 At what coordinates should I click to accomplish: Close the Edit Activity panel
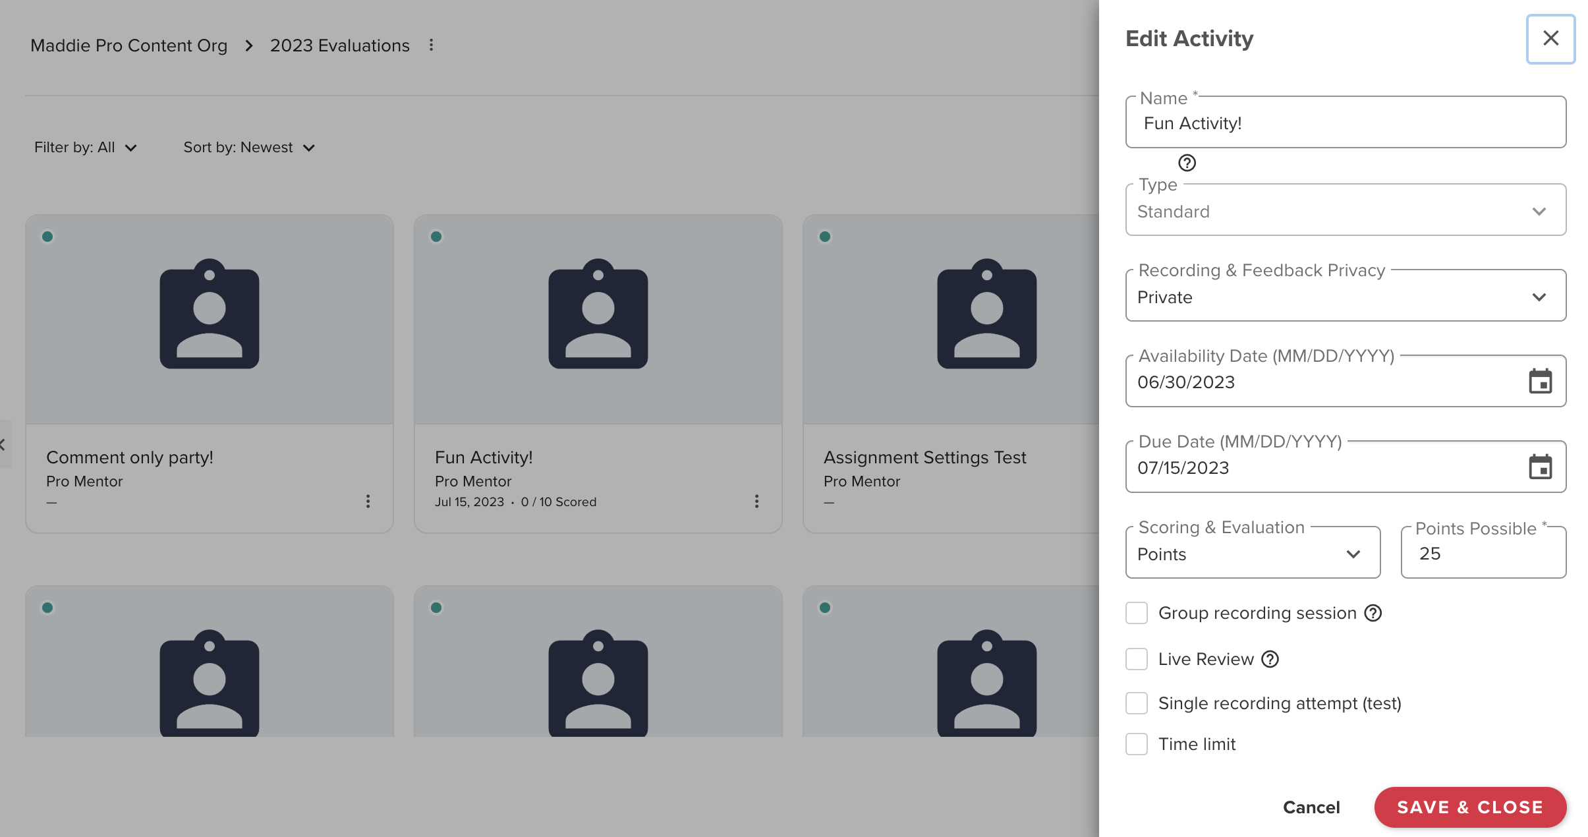pyautogui.click(x=1550, y=39)
